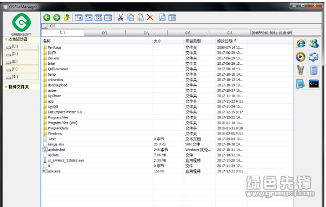Open drive (C:) in sidebar
326x207 pixels.
tap(22, 46)
